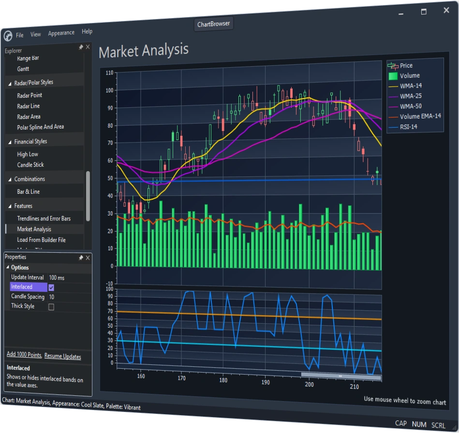Select High Low chart
The image size is (459, 433).
(x=28, y=154)
